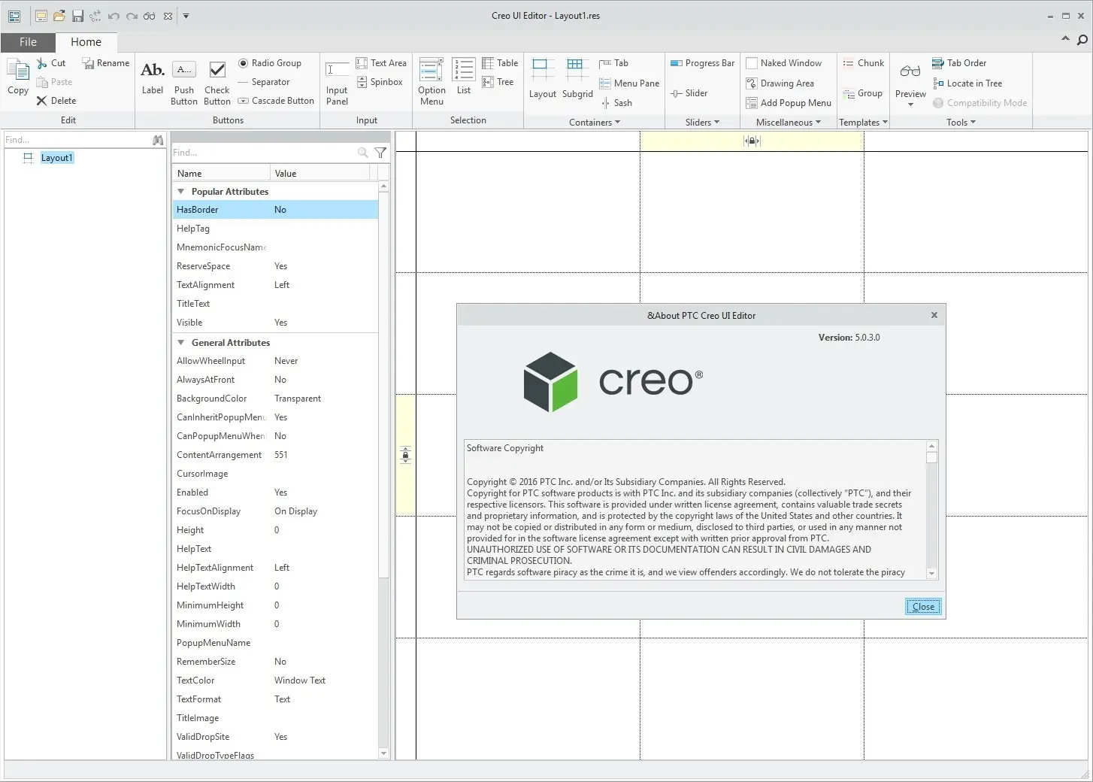Click the Cut scissors icon
This screenshot has height=782, width=1093.
(42, 63)
